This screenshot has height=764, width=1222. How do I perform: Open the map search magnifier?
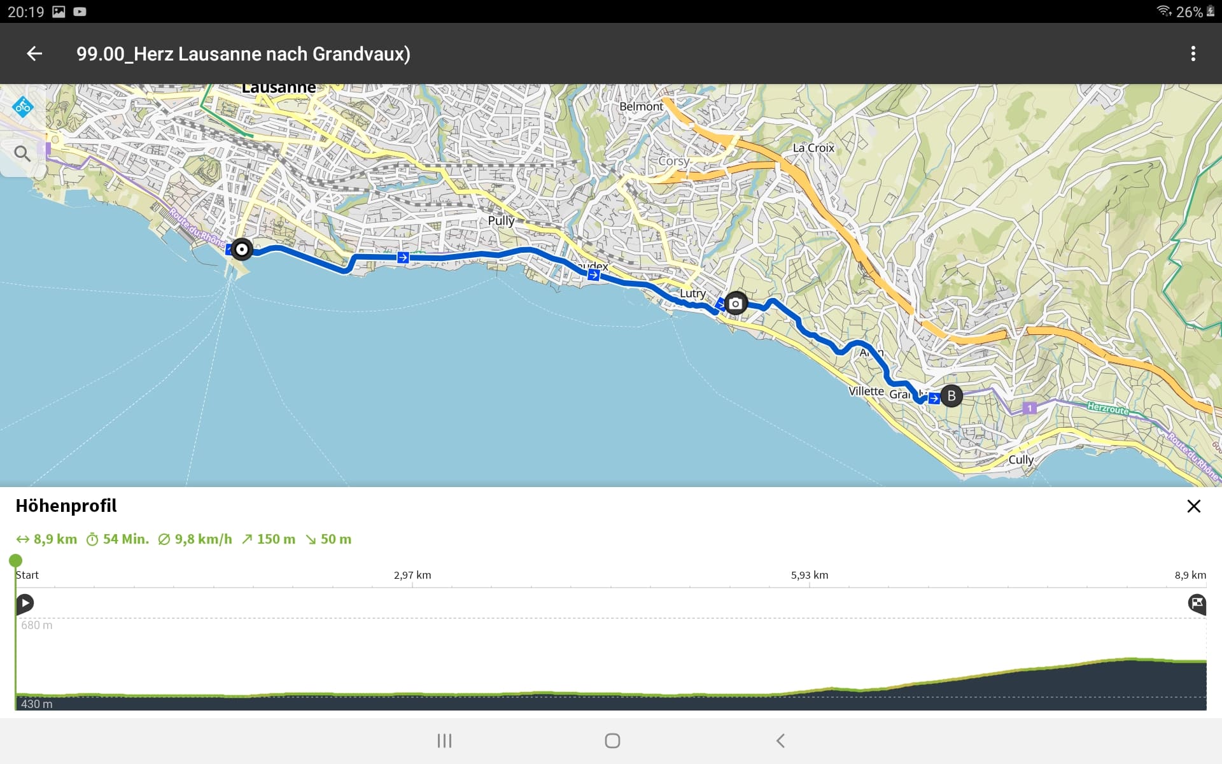pyautogui.click(x=22, y=153)
